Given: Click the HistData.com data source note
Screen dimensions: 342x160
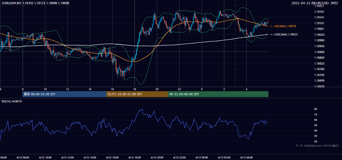Looking at the screenshot, I should click(317, 146).
